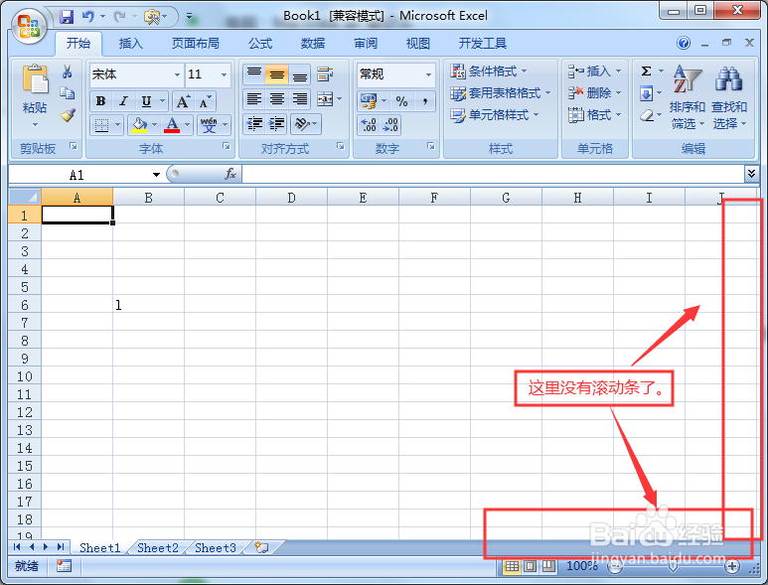Align text to top of cell
The height and width of the screenshot is (585, 768).
pos(253,74)
